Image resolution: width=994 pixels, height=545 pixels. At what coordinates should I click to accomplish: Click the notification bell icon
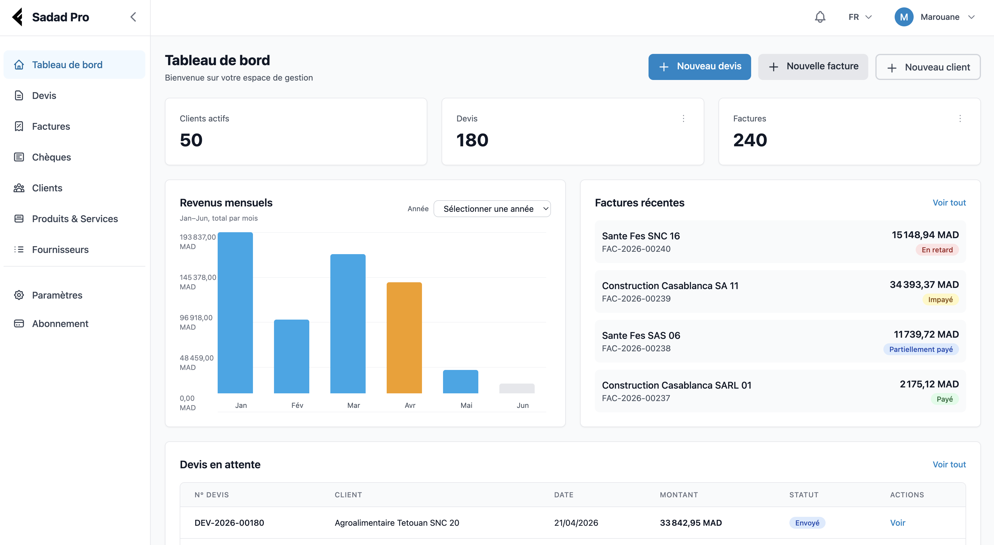820,17
